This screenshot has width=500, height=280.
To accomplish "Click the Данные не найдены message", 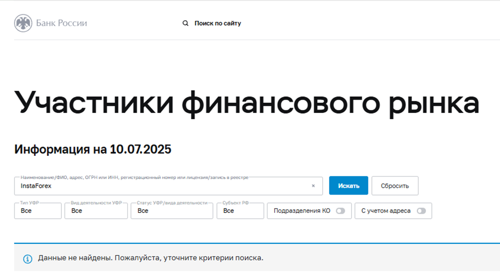I will pos(151,258).
